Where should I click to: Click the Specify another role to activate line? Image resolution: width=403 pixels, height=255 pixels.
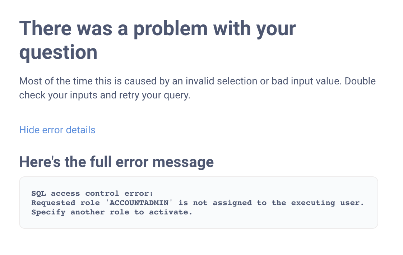[x=111, y=212]
